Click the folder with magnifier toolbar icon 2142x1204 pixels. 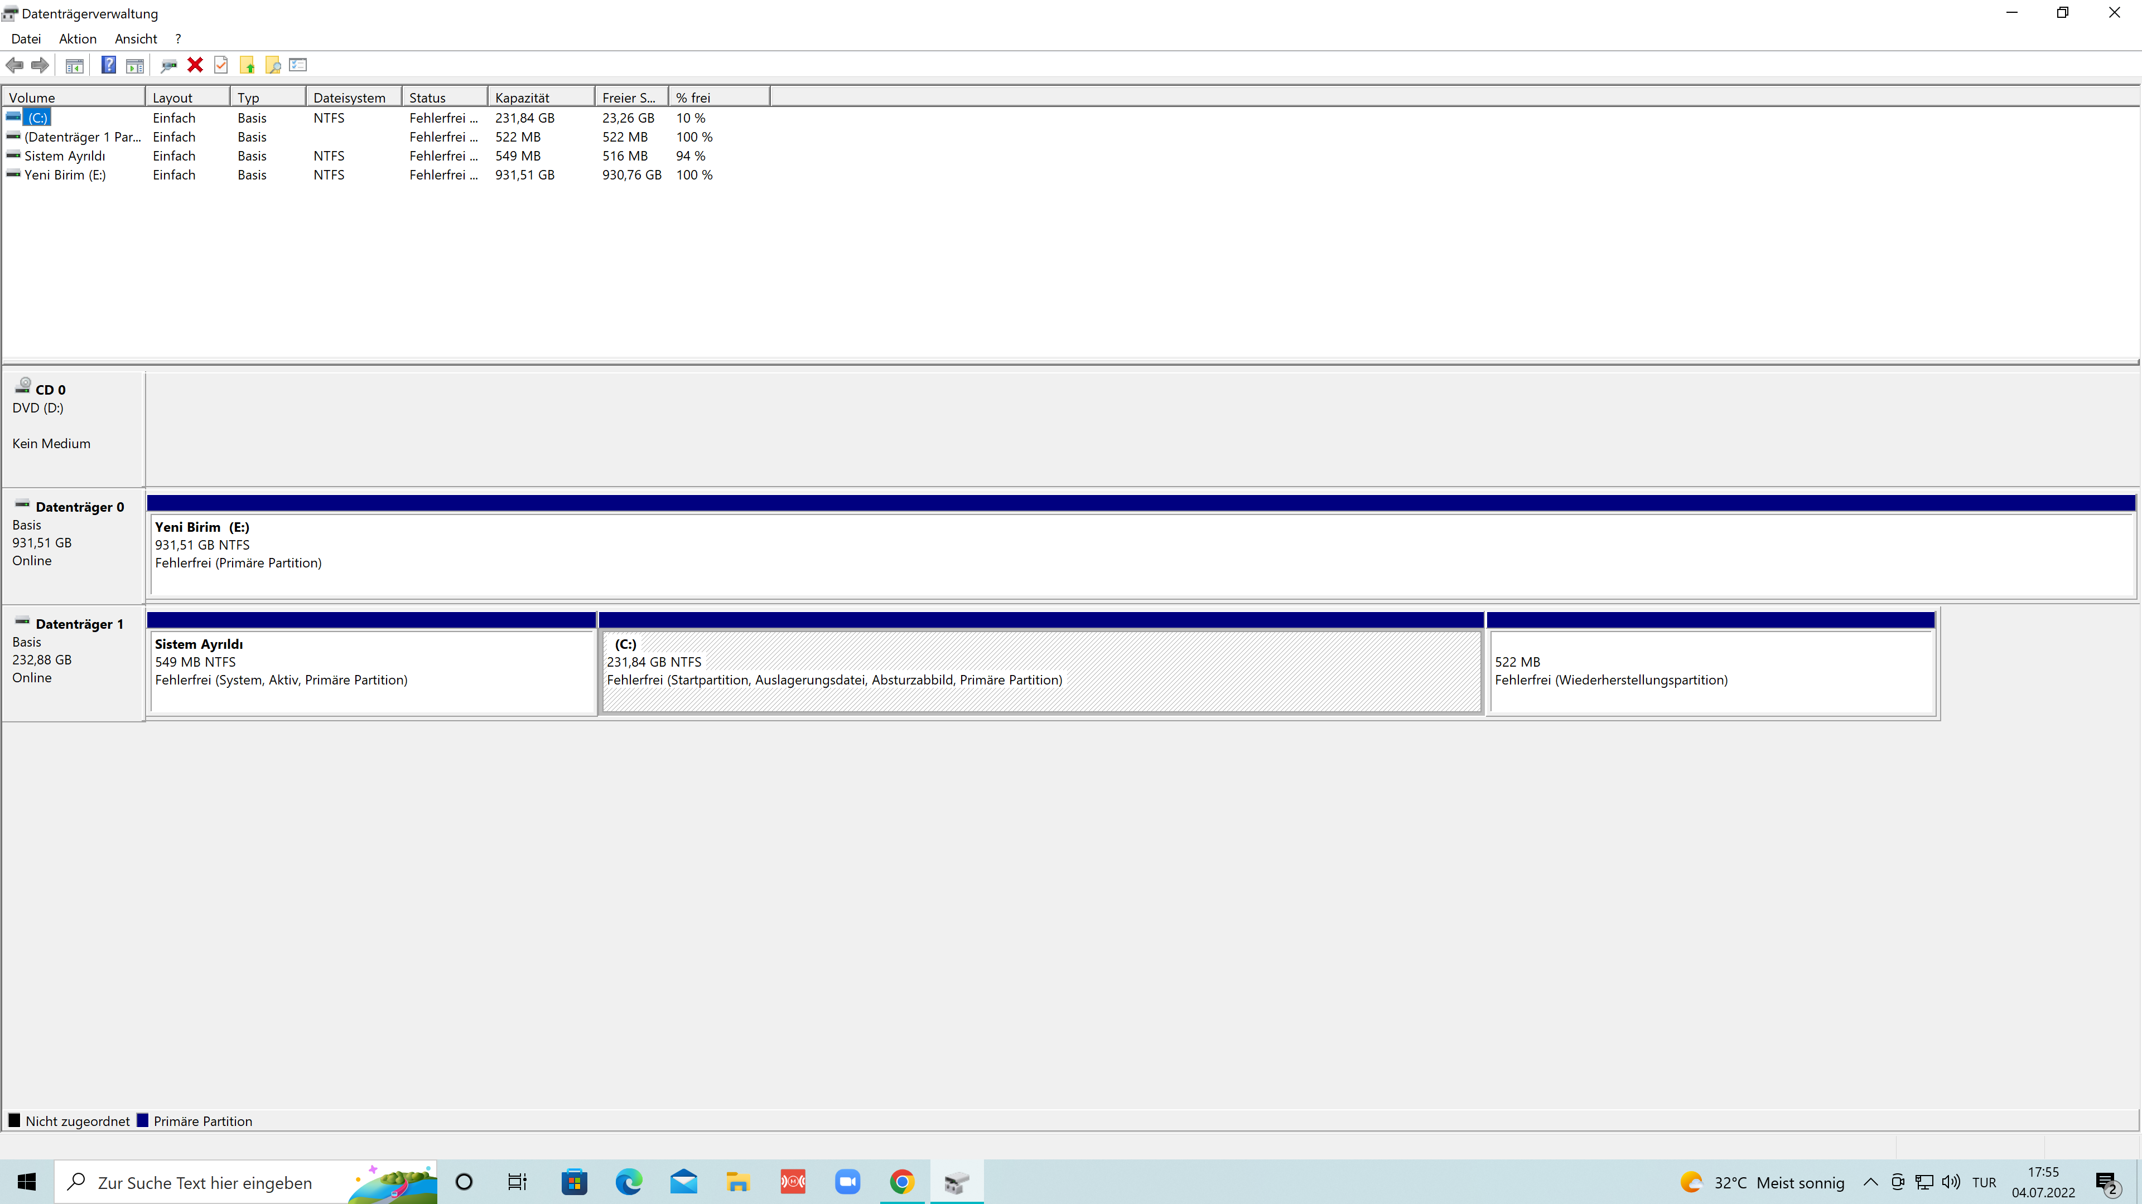273,65
